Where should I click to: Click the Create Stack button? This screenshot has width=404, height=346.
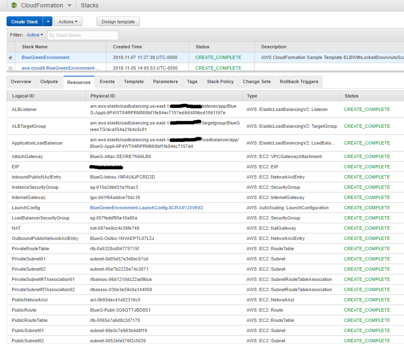tap(25, 22)
